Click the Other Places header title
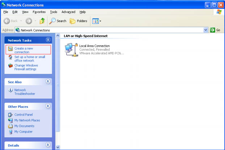This screenshot has height=150, width=225. (18, 107)
